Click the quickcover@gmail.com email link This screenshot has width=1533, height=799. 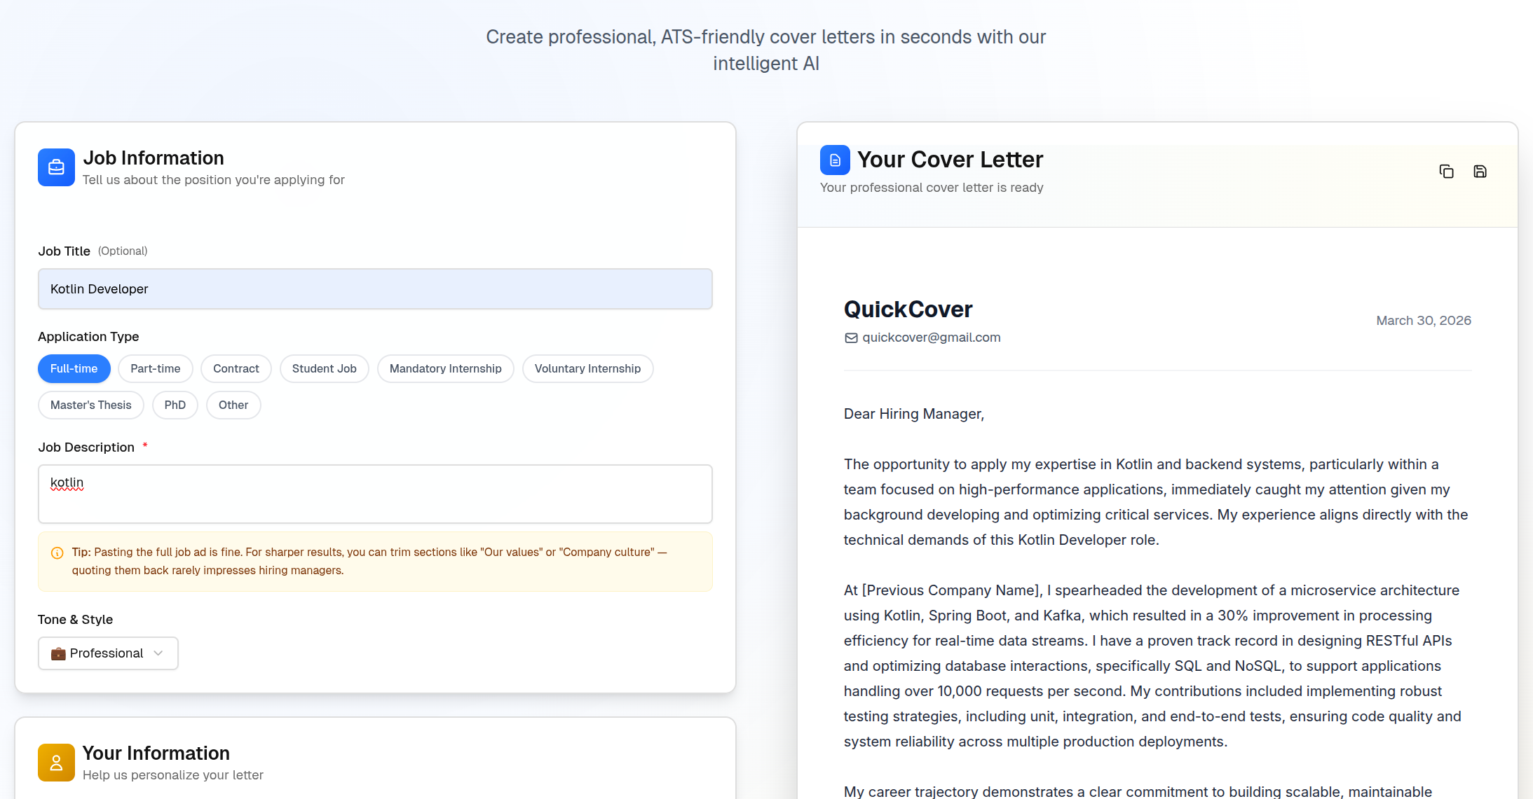[931, 338]
